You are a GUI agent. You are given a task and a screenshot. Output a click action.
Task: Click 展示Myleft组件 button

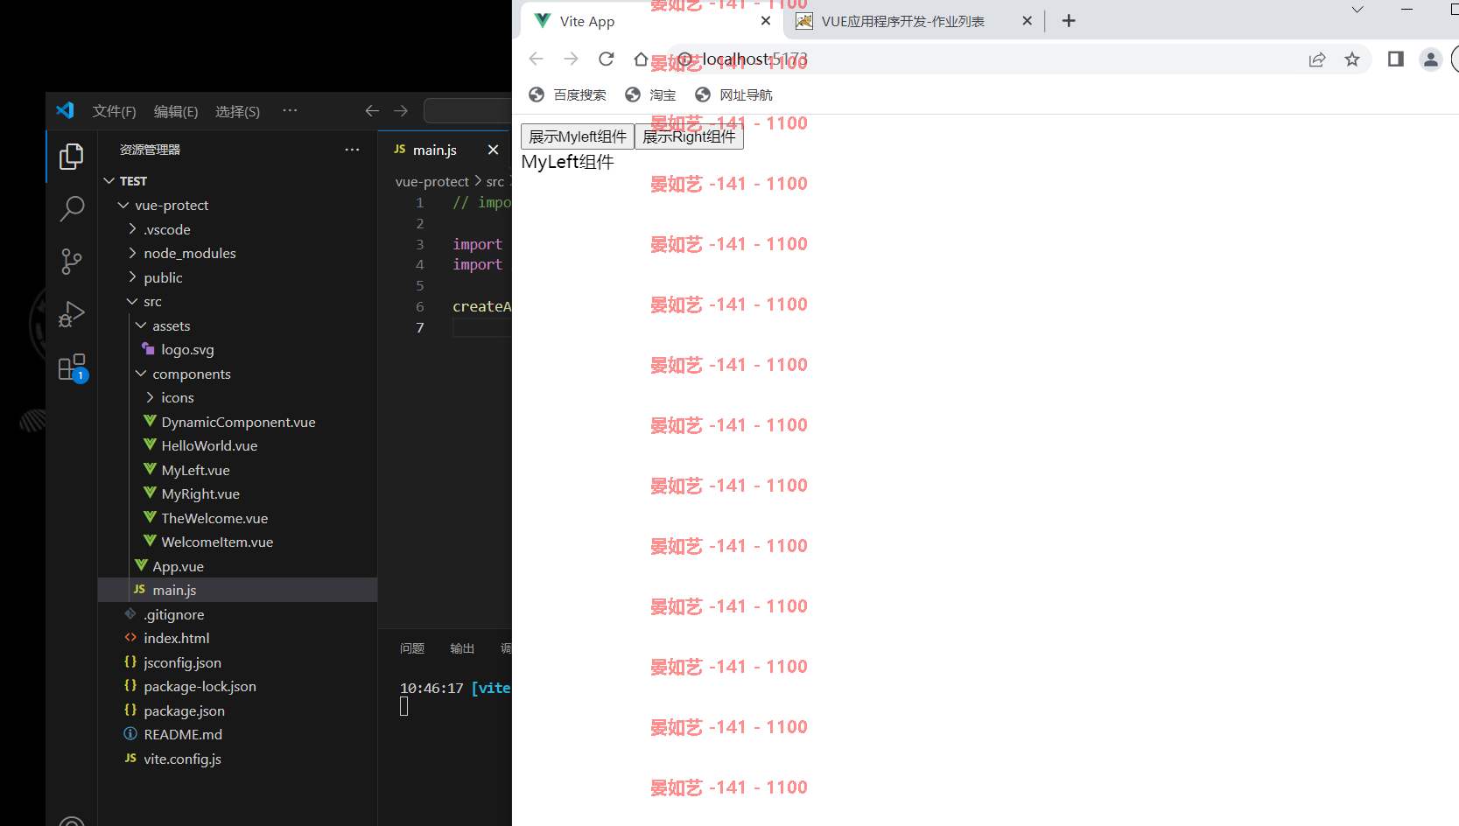click(x=578, y=136)
